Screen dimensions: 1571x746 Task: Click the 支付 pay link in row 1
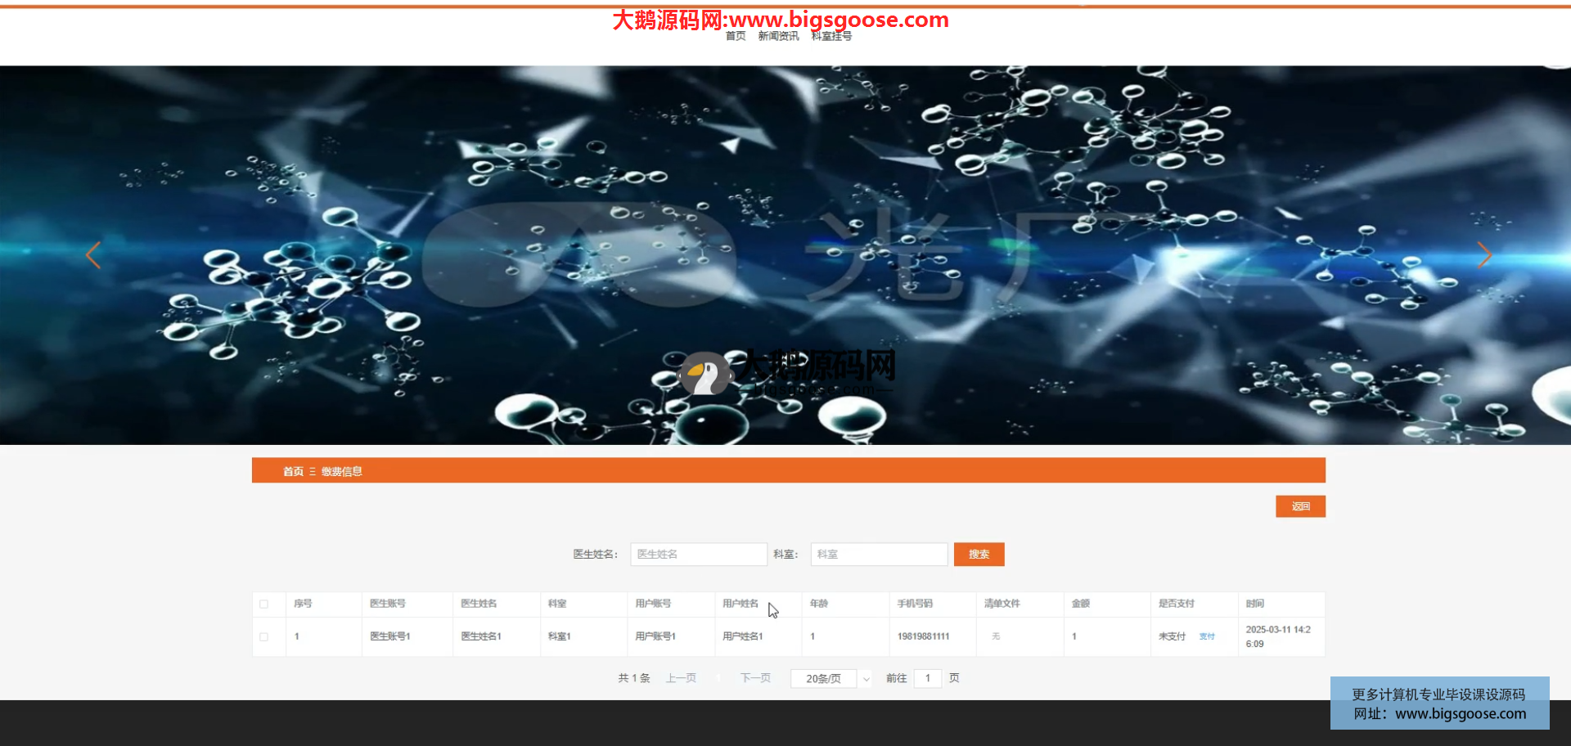coord(1207,636)
